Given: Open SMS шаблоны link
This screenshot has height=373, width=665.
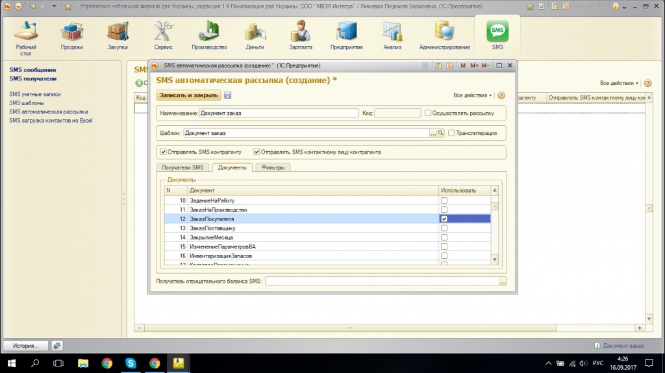Looking at the screenshot, I should coord(27,103).
